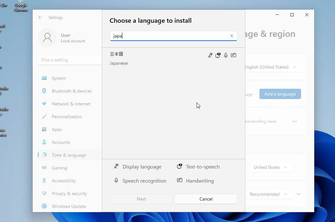Open English (United States) display language dropdown
Screen dimensions: 335x222
[271, 67]
